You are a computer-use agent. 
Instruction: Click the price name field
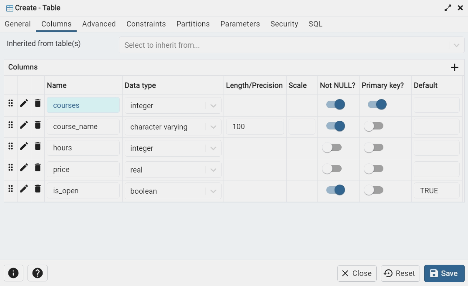[83, 169]
